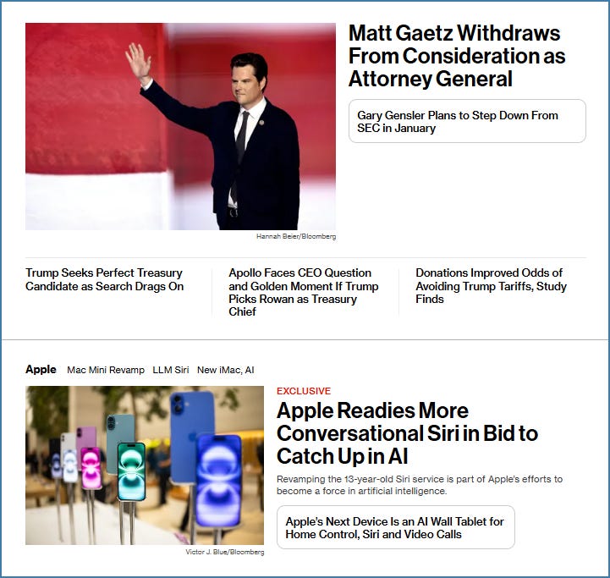Screen dimensions: 610x578
Task: Click the iPhones display photo
Action: coord(145,465)
